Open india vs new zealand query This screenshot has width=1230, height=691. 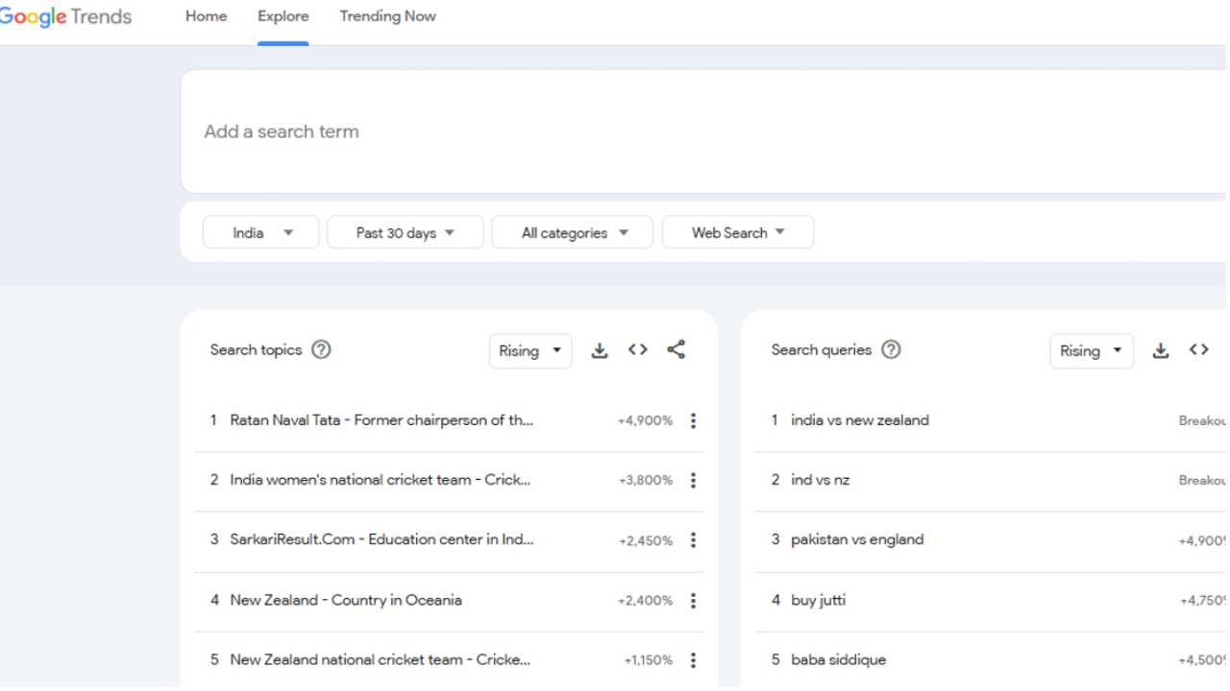point(860,420)
